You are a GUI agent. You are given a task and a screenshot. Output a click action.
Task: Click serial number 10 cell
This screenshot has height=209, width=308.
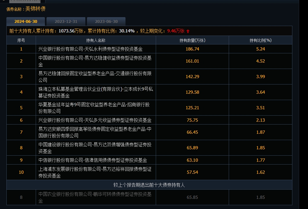(21, 172)
